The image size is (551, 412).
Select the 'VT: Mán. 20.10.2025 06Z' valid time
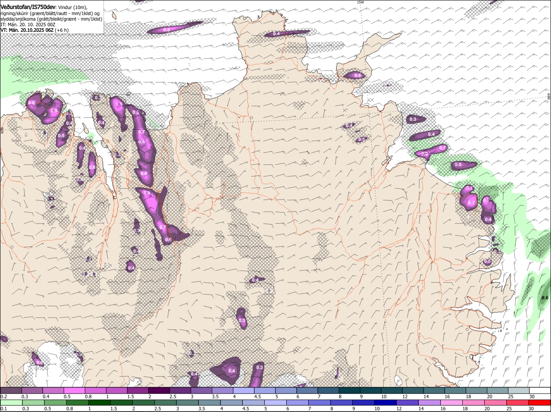(x=27, y=30)
